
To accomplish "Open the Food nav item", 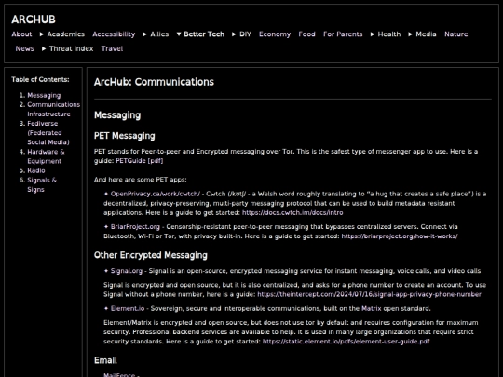I will point(306,34).
